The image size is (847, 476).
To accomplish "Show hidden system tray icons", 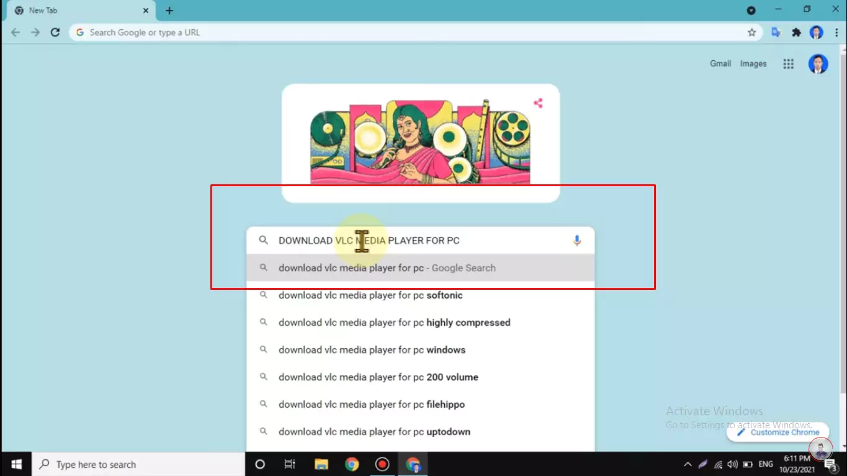I will [688, 464].
